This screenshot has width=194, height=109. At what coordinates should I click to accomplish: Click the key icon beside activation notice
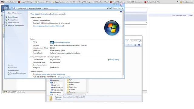34,74
